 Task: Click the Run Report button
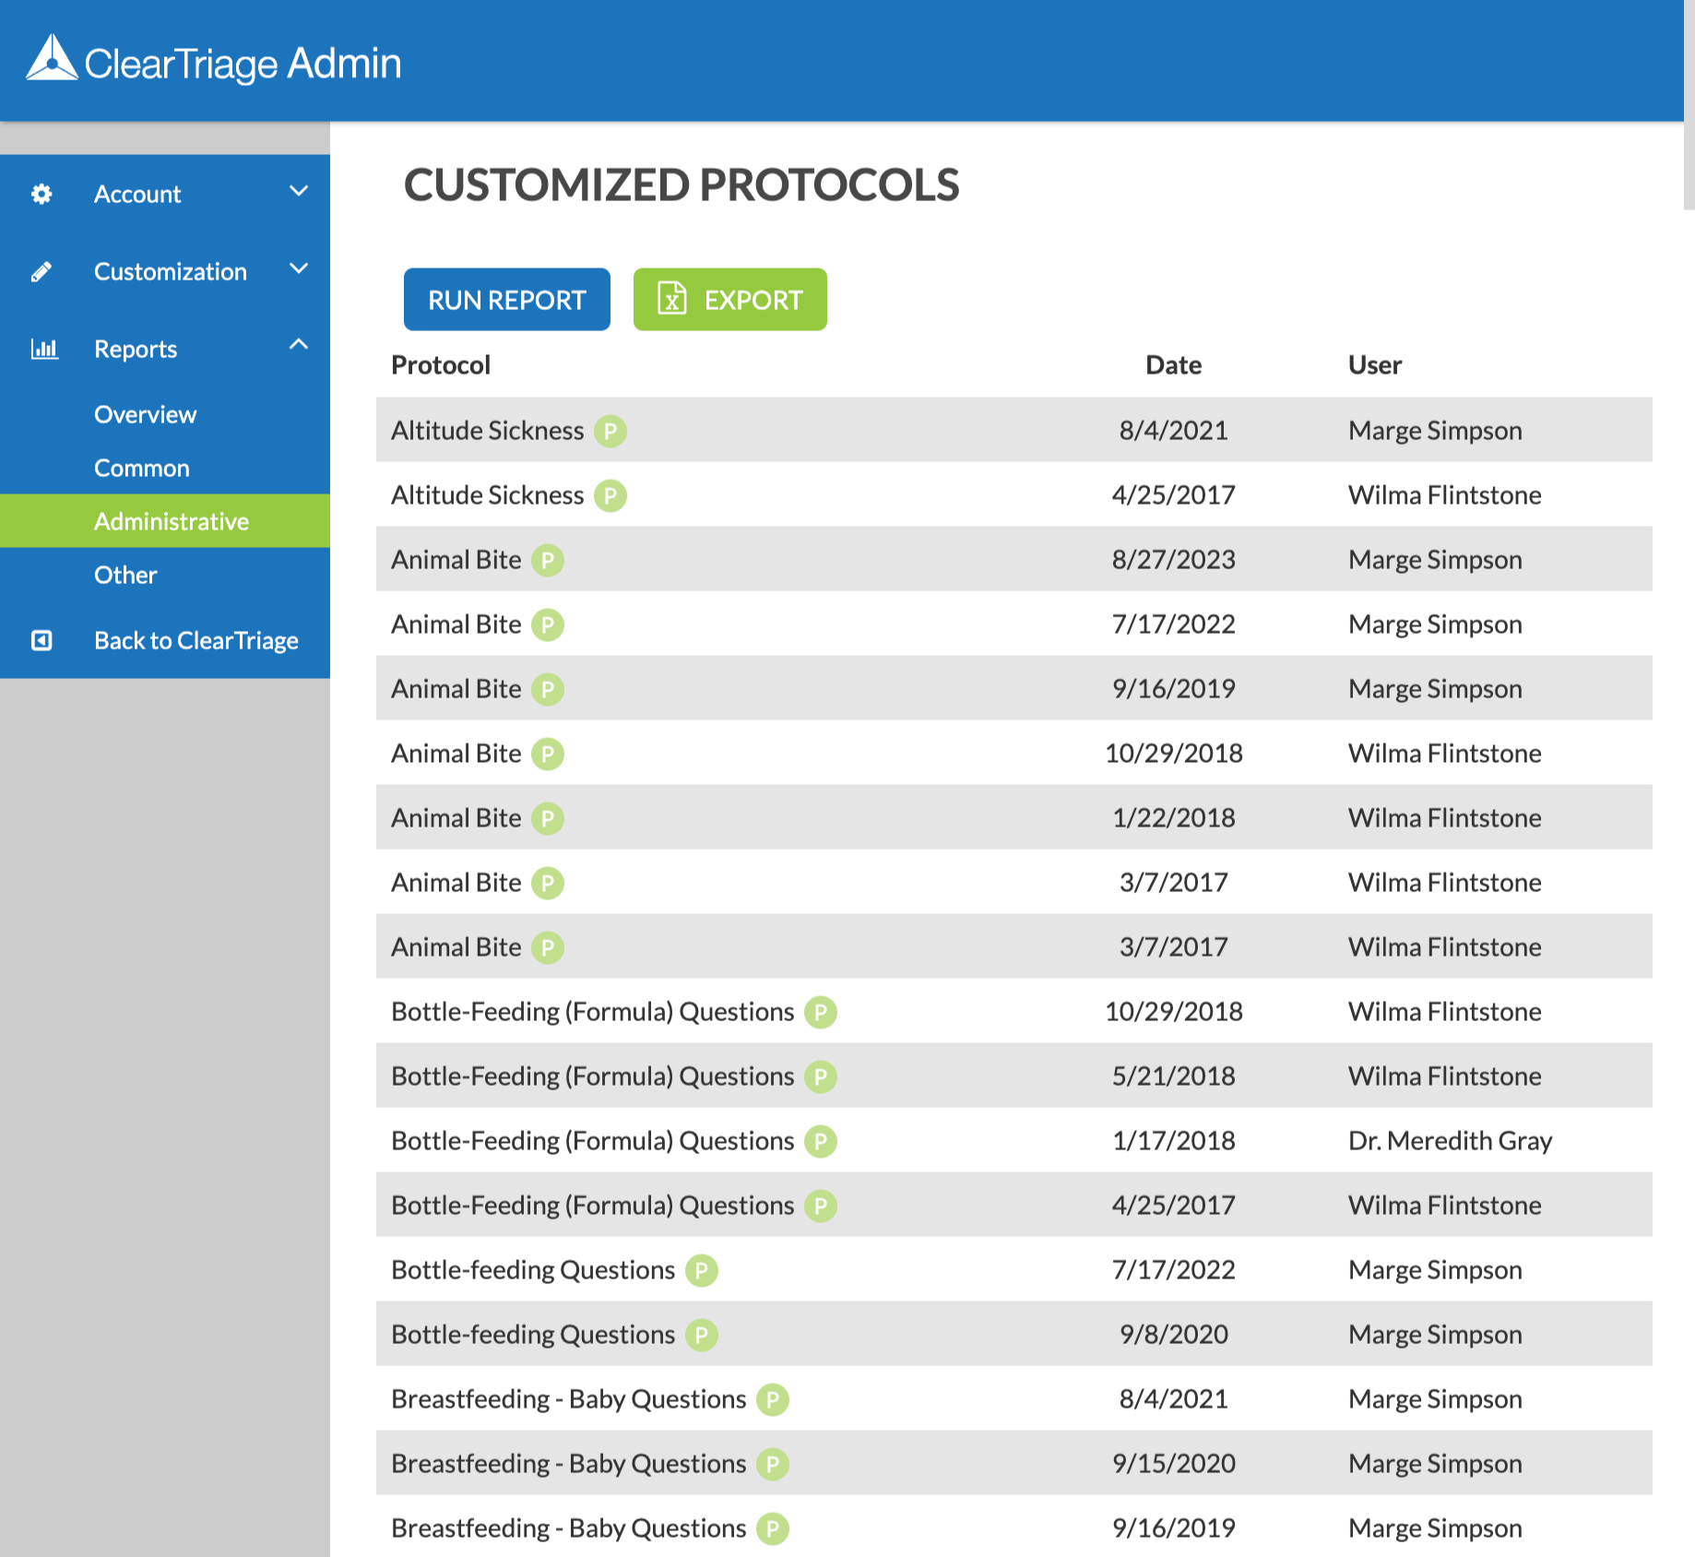coord(507,299)
